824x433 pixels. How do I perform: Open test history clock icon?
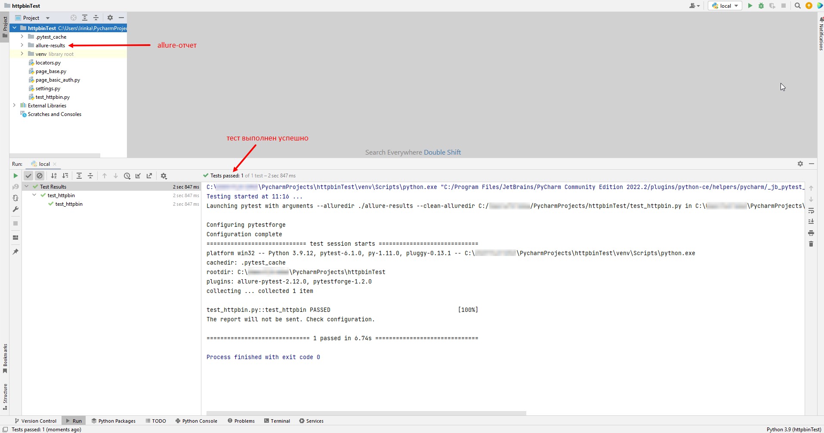coord(127,176)
